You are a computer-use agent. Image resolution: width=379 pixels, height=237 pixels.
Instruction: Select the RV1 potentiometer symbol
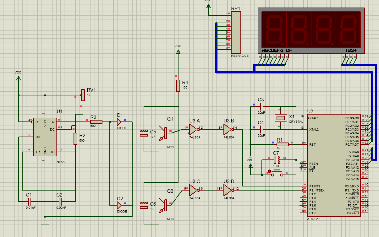(x=83, y=95)
